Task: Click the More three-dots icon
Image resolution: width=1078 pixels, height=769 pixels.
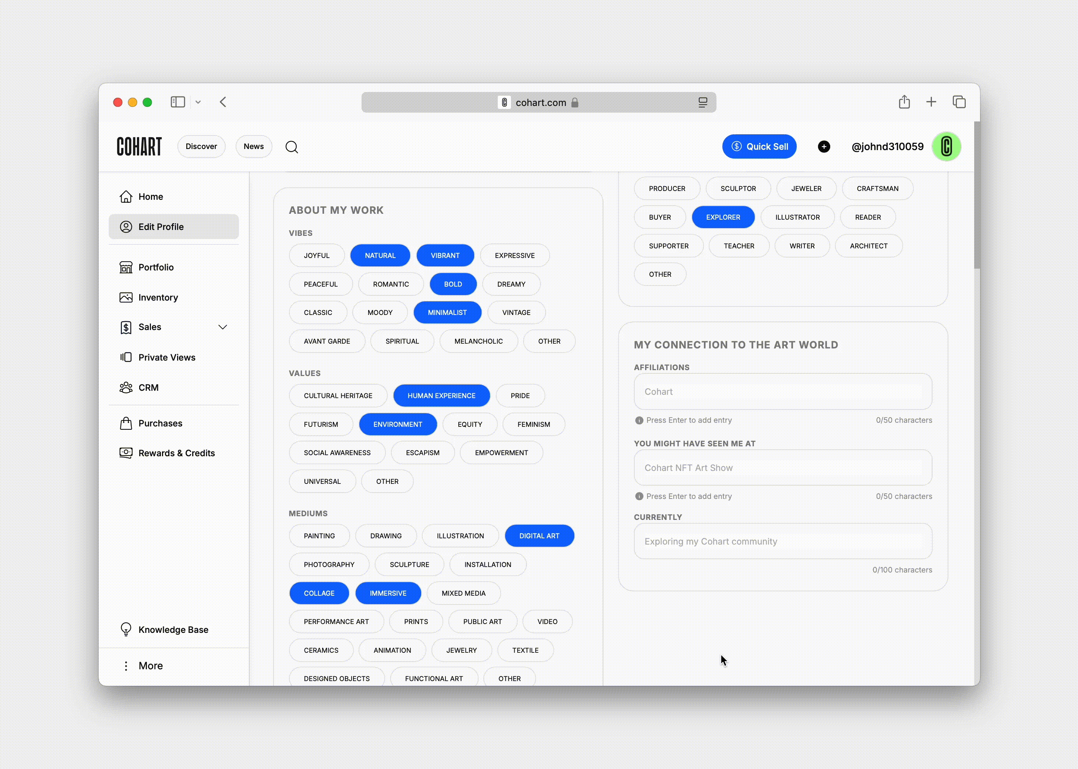Action: click(126, 666)
